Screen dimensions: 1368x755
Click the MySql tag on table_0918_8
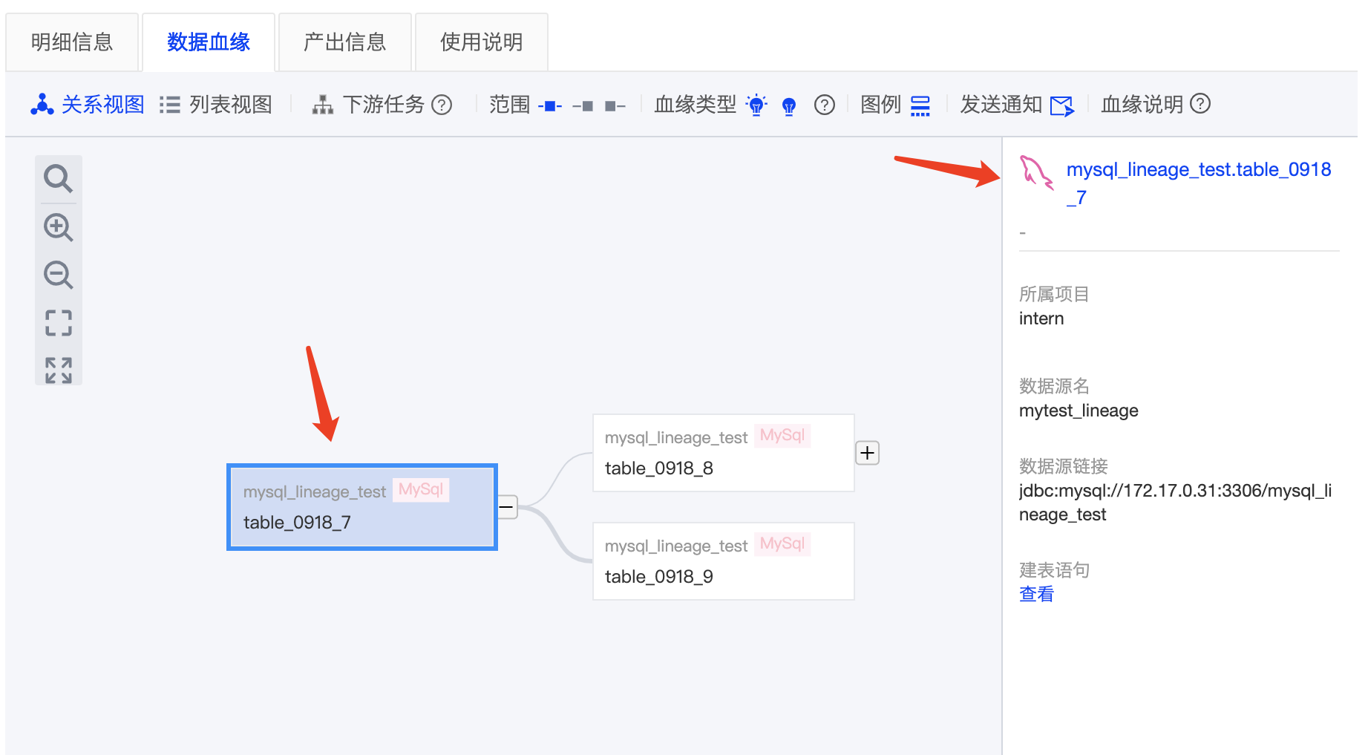(782, 435)
